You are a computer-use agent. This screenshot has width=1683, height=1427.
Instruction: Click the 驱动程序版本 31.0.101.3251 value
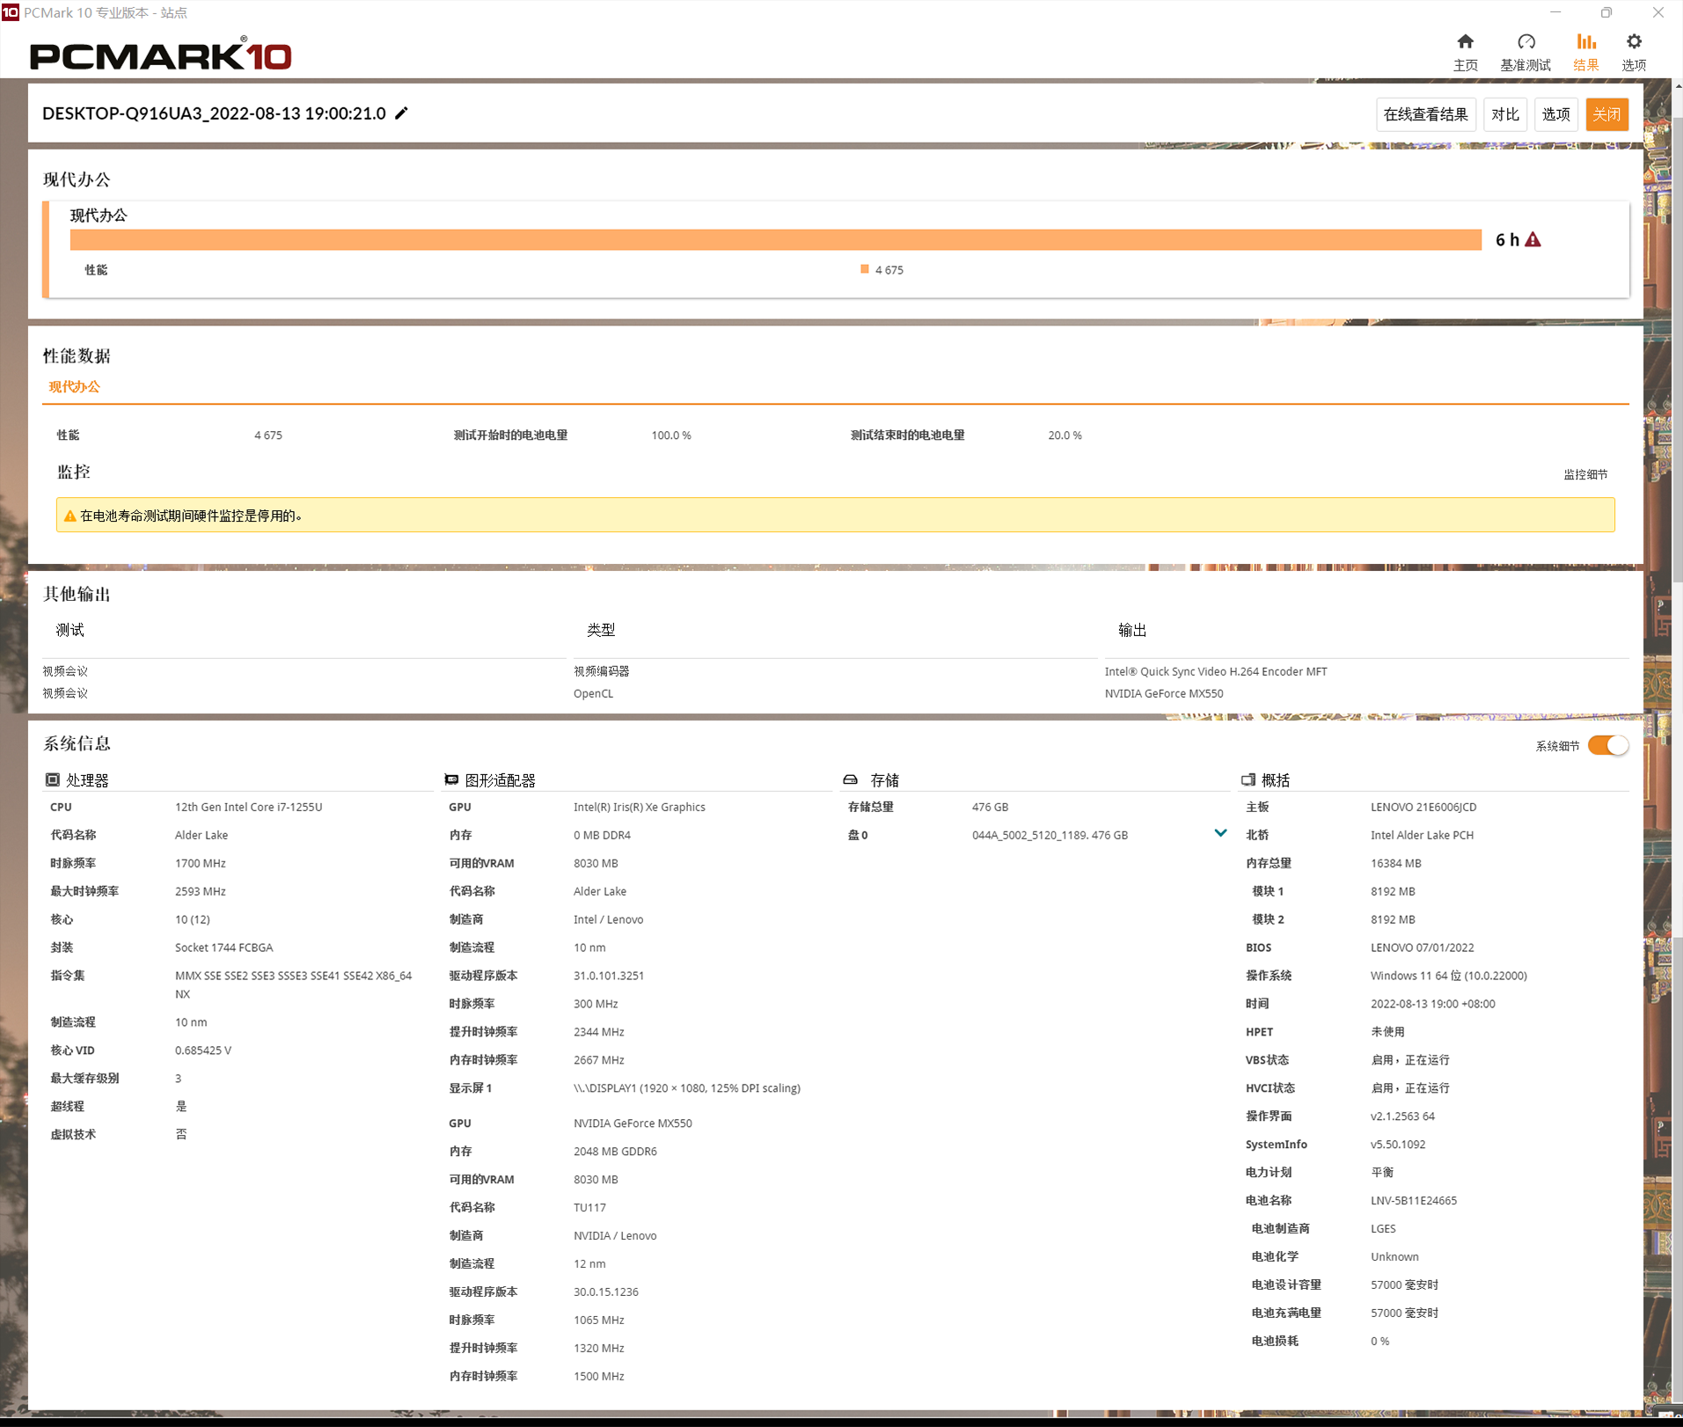pyautogui.click(x=609, y=976)
